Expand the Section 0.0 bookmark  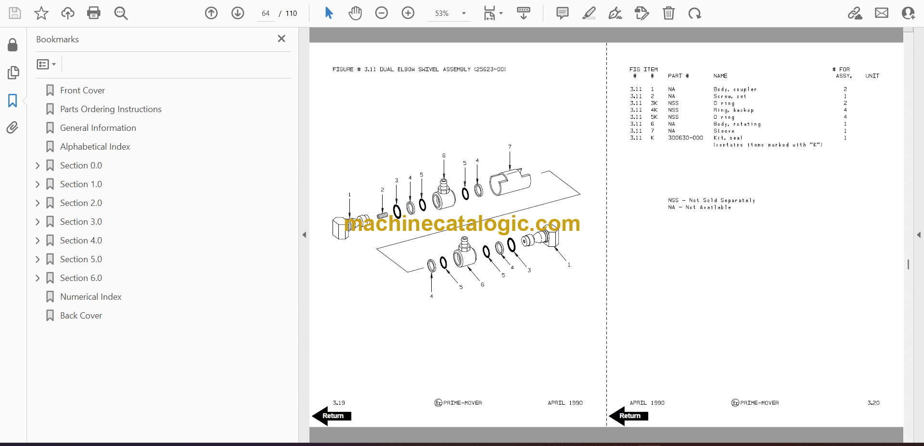(x=38, y=166)
